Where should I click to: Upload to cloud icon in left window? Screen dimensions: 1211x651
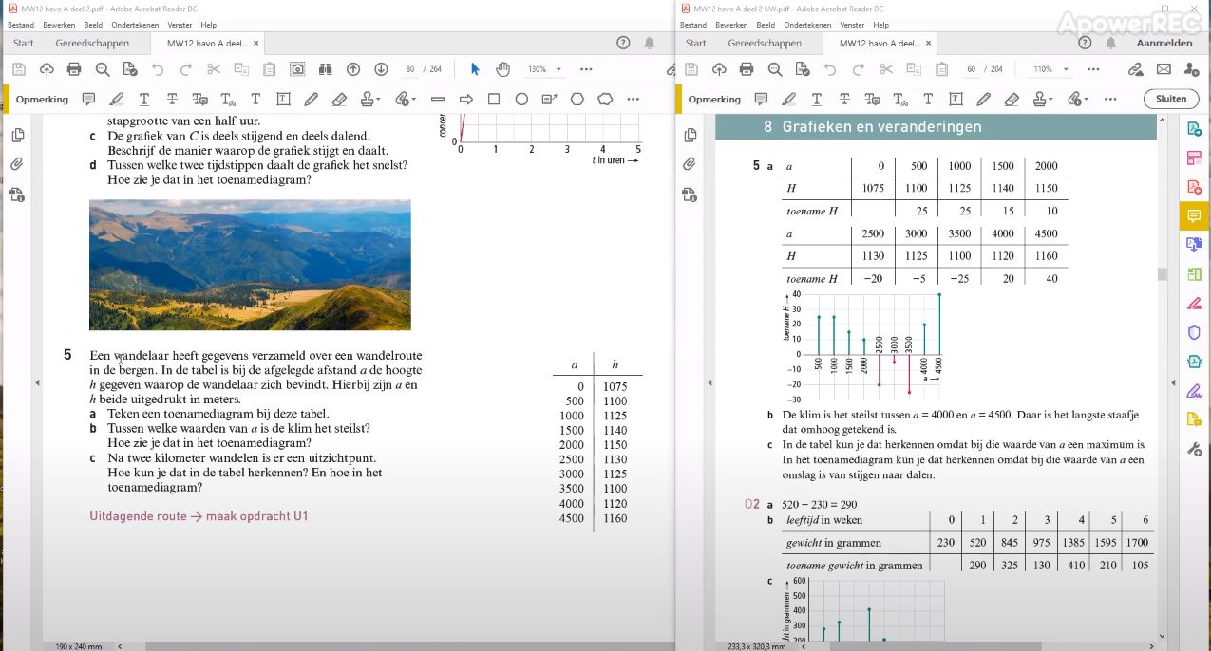[47, 69]
